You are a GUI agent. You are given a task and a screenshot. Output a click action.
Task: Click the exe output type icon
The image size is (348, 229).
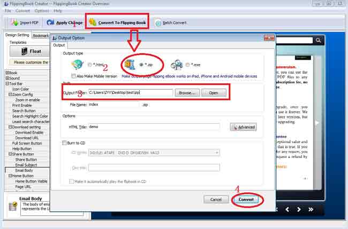coord(177,65)
